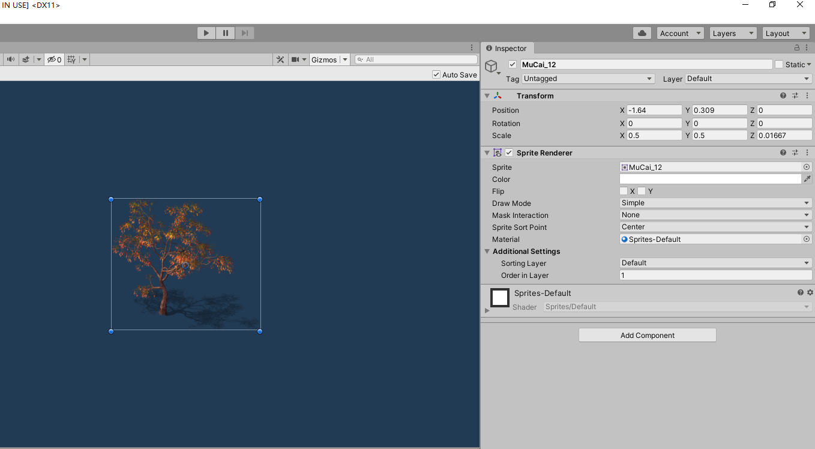Image resolution: width=815 pixels, height=449 pixels.
Task: Open the Sorting Layer dropdown
Action: pos(715,263)
